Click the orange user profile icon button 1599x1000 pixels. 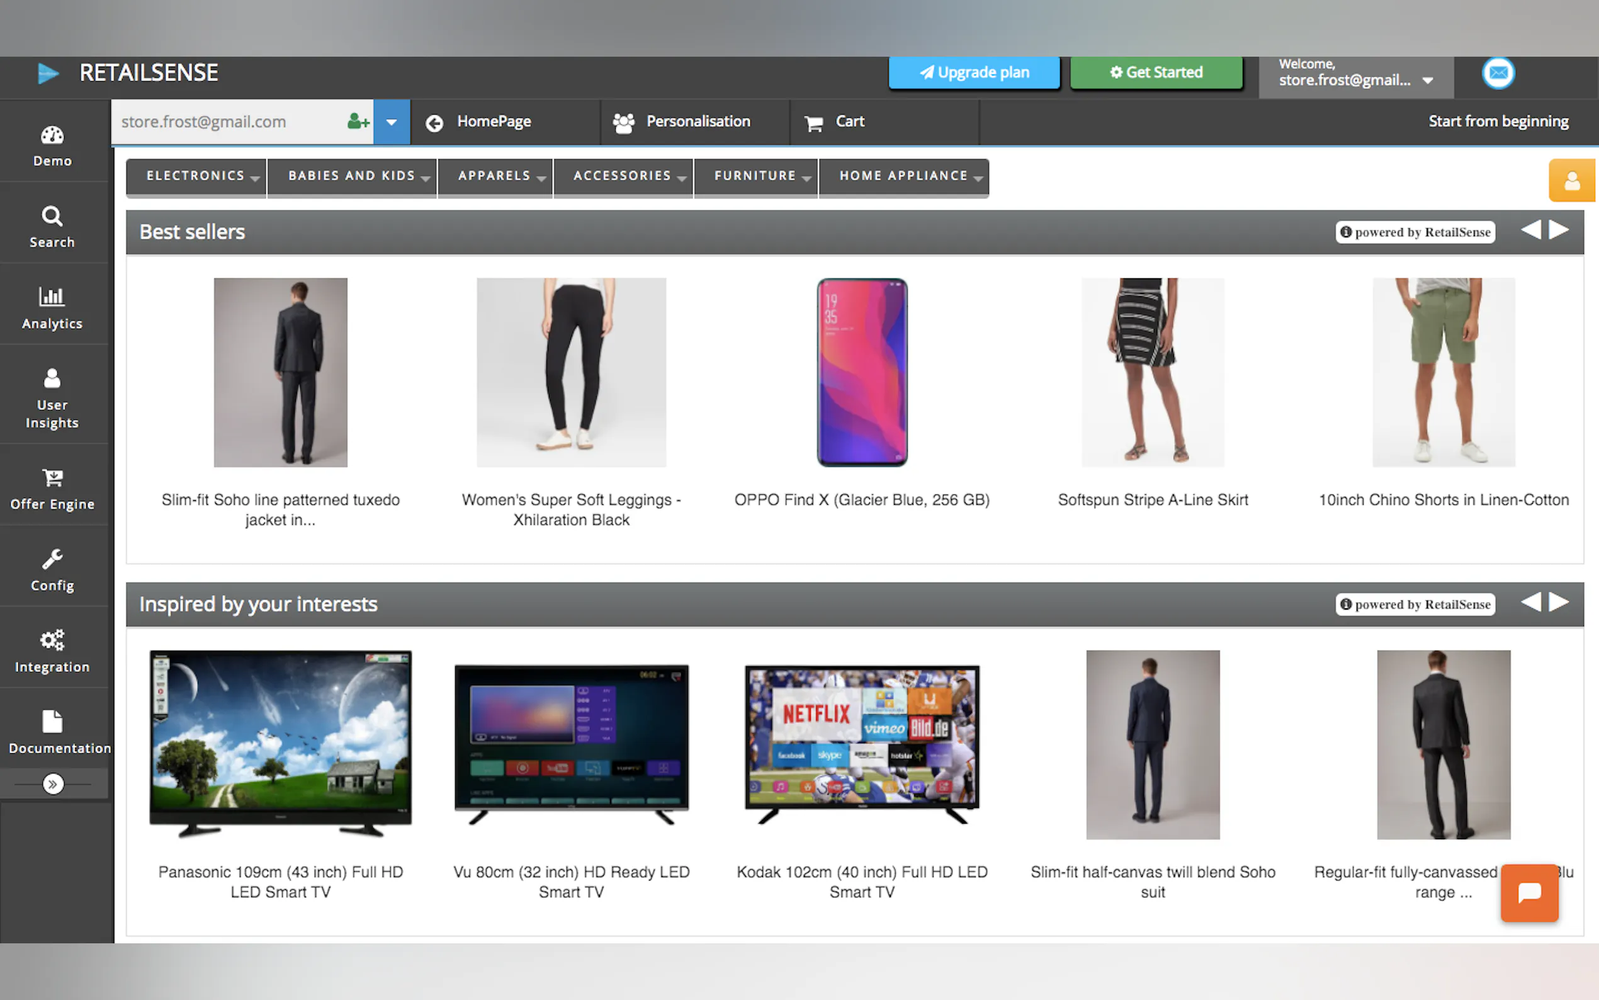coord(1571,180)
